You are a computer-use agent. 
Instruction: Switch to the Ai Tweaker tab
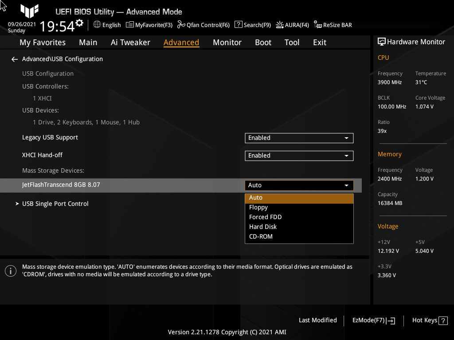tap(130, 42)
